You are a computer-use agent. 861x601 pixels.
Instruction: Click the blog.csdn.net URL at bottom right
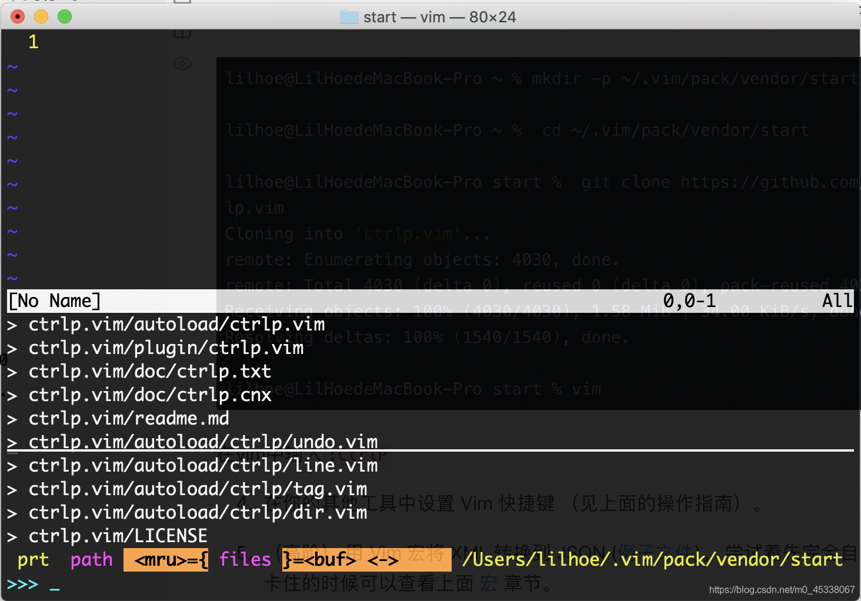[x=782, y=590]
